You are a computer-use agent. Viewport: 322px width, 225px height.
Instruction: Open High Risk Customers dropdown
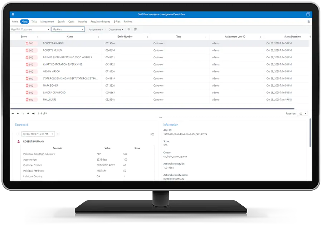coord(30,29)
